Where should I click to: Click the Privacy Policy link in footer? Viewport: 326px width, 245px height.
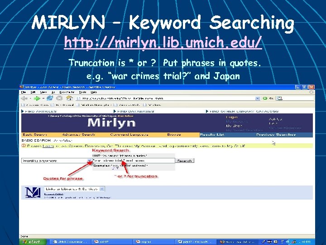pos(53,194)
